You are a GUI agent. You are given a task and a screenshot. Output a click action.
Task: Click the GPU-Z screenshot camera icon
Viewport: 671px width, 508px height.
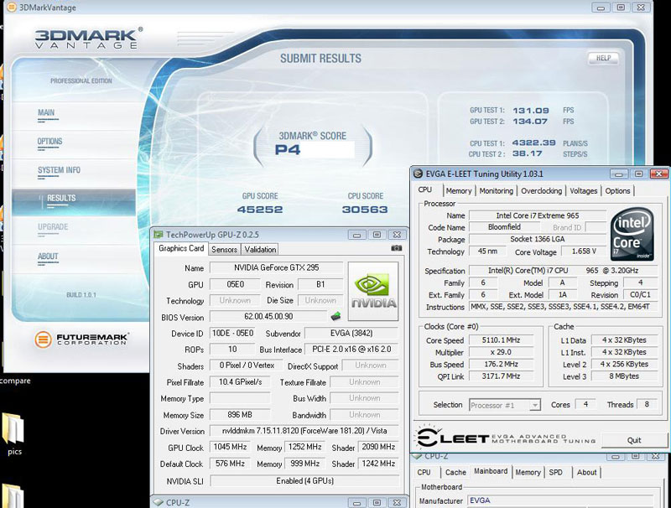396,249
